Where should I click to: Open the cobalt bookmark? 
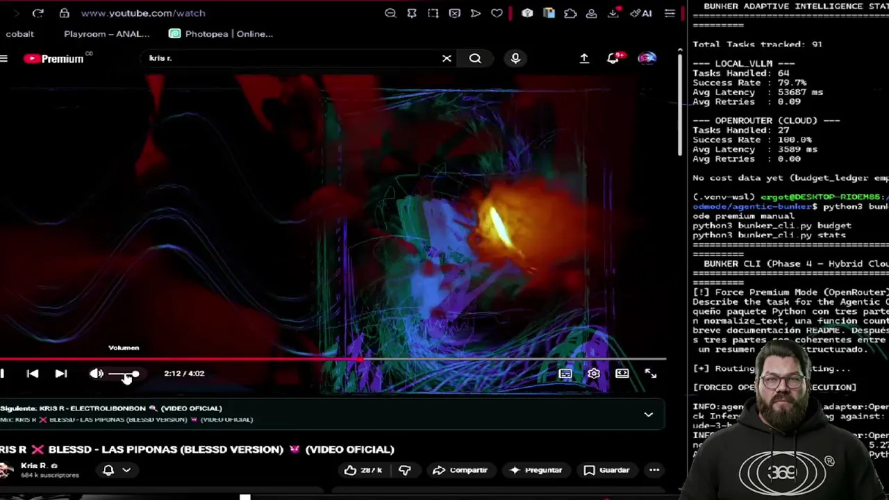point(19,33)
